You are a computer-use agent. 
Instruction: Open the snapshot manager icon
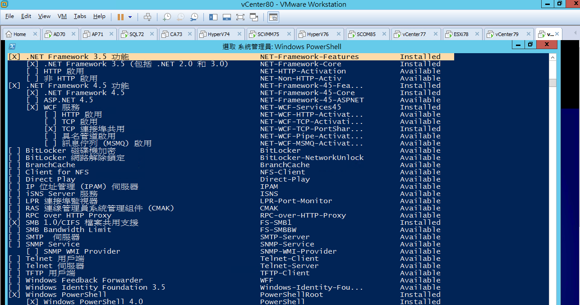pyautogui.click(x=194, y=17)
